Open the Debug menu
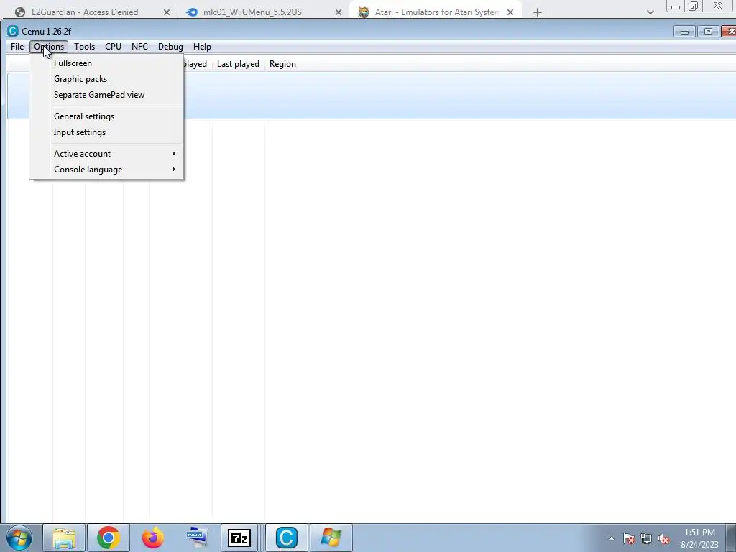Image resolution: width=736 pixels, height=552 pixels. tap(170, 47)
